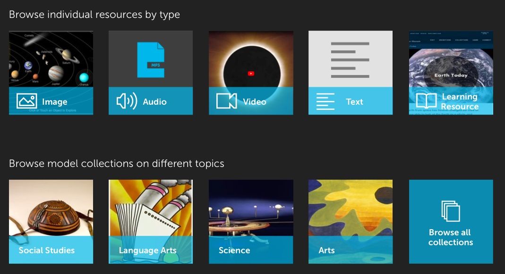
Task: Open the Arts collection label
Action: [326, 250]
